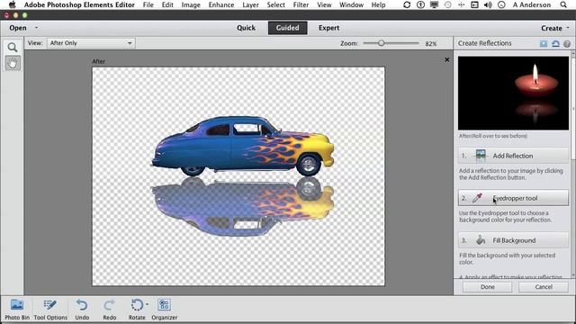576x324 pixels.
Task: Rotate the photo with Rotate icon
Action: (x=137, y=305)
